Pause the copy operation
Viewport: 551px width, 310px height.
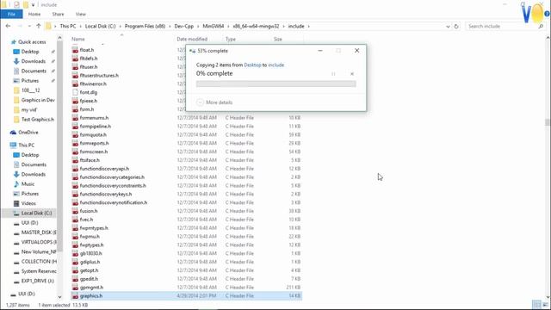(x=333, y=74)
